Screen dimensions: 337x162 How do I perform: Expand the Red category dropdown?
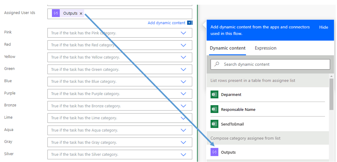(183, 45)
